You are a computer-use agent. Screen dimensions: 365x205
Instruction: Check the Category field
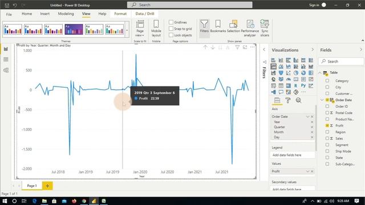327,81
